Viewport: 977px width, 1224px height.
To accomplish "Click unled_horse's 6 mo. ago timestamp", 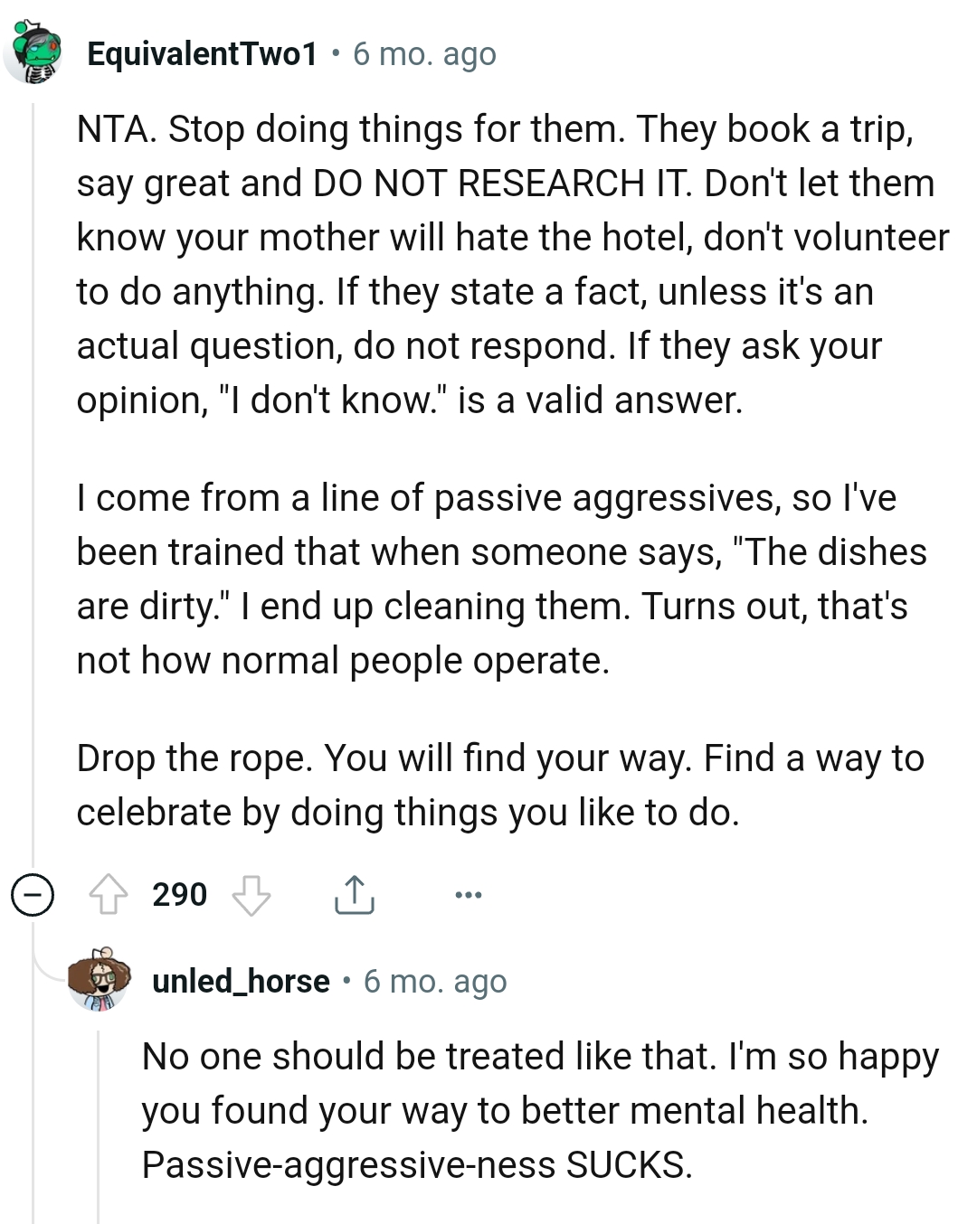I will [x=437, y=983].
